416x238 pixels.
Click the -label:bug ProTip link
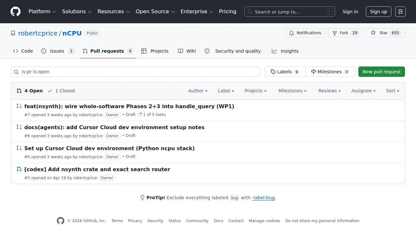coord(263,198)
